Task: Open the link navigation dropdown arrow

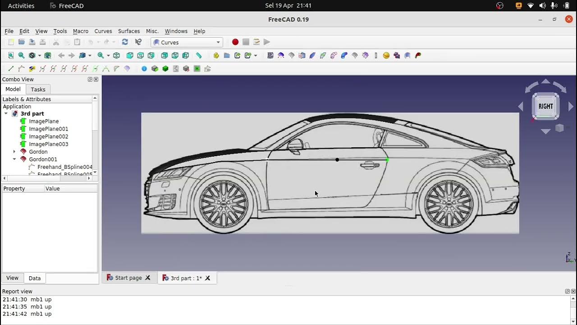Action: [x=90, y=56]
